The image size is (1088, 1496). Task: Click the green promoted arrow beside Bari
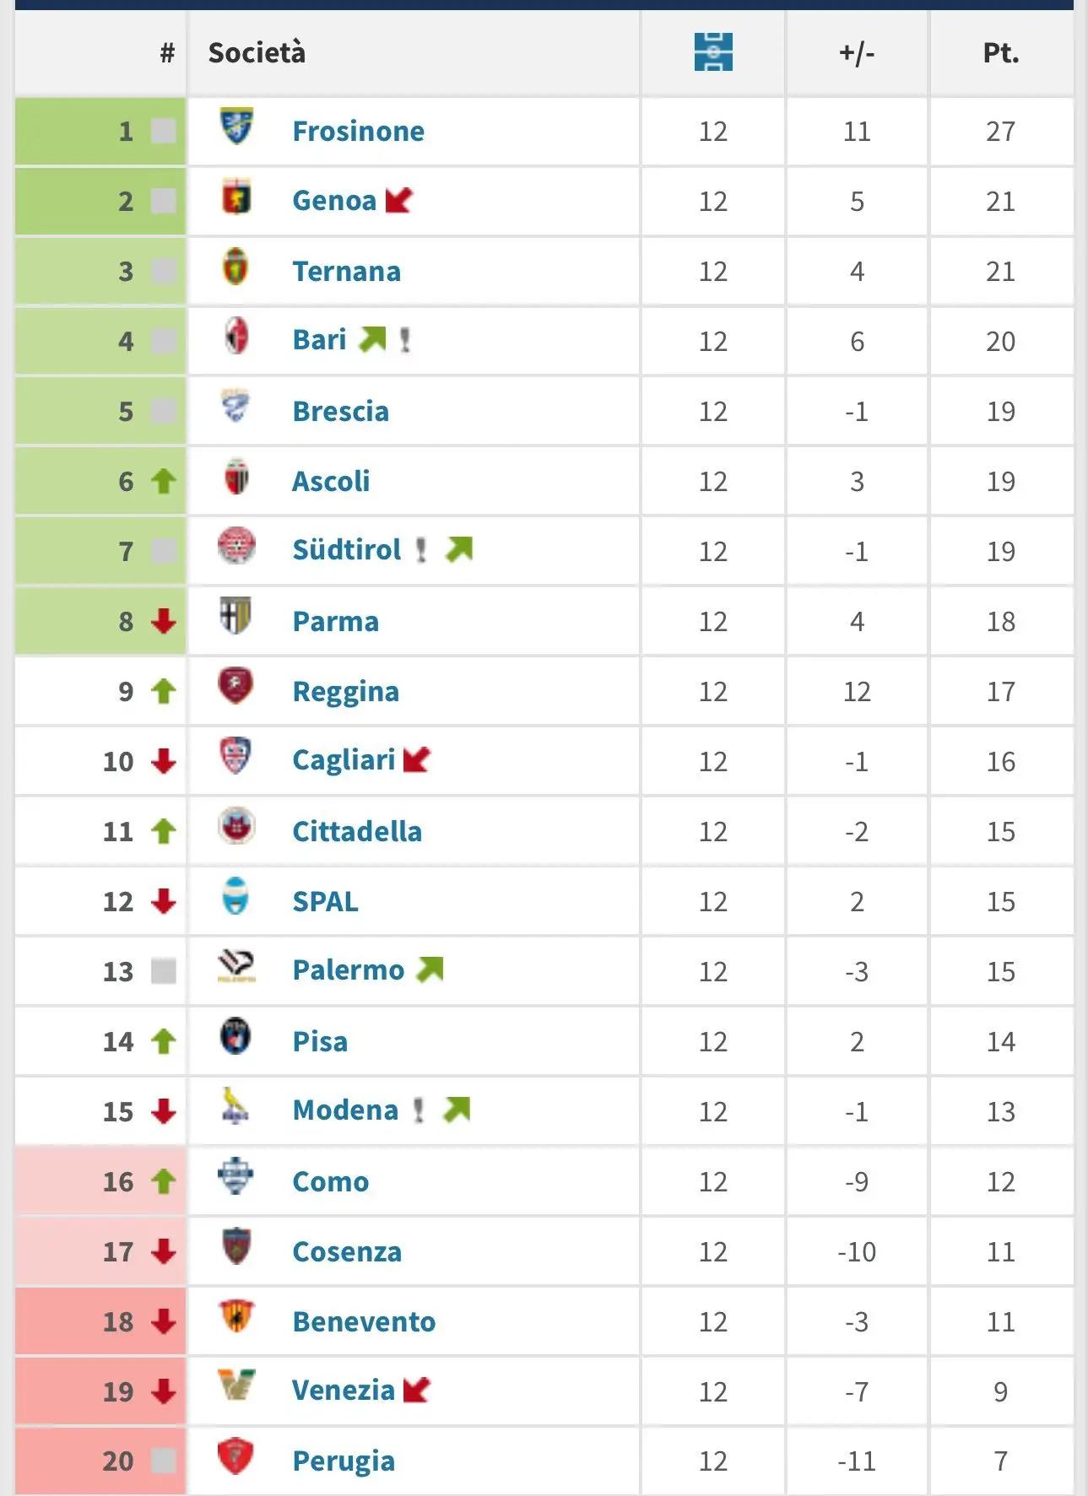click(x=372, y=339)
